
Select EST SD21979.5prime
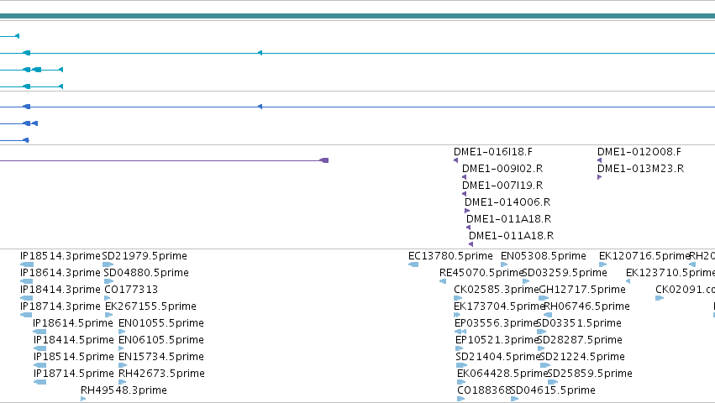pos(145,256)
